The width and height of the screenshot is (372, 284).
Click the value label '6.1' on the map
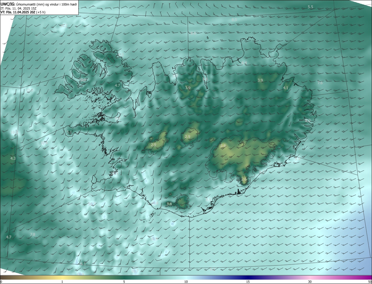[83, 264]
